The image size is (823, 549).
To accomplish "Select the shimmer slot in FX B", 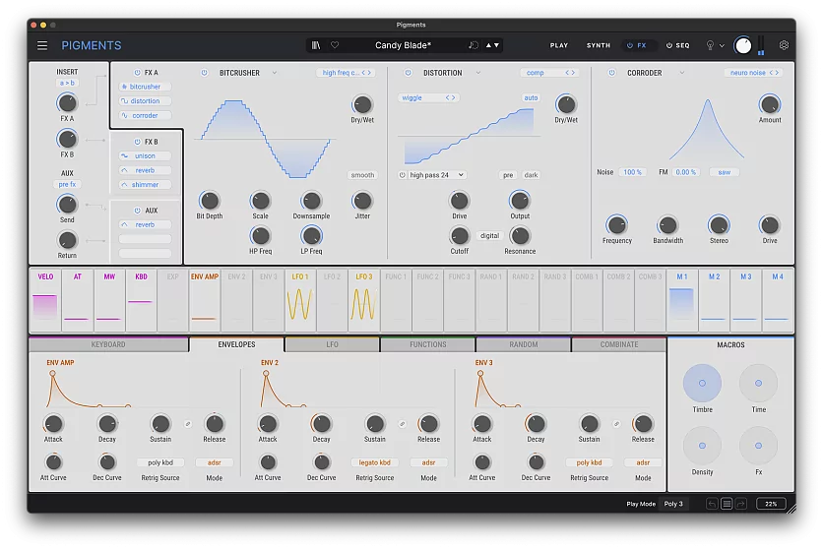I will pyautogui.click(x=145, y=185).
